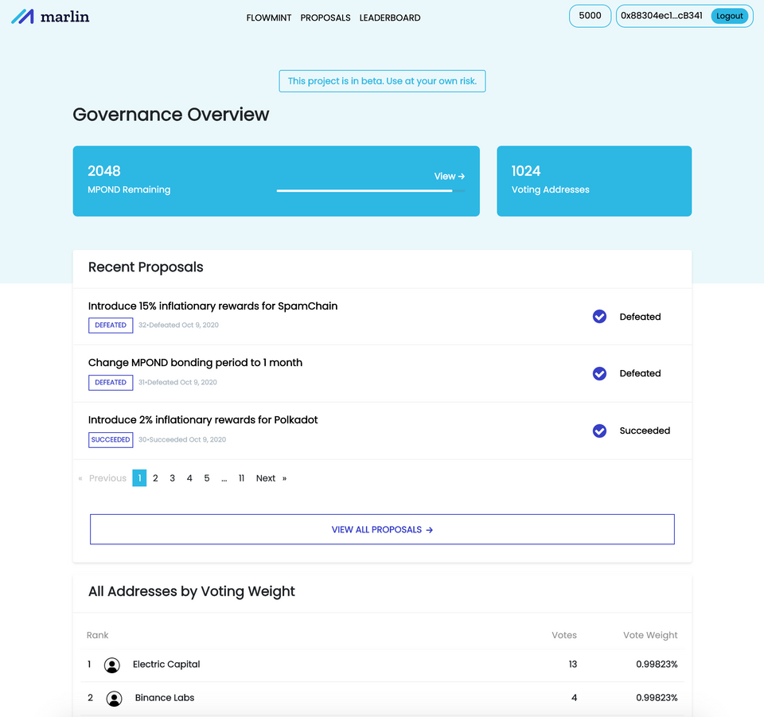Select Next in proposals pagination
The height and width of the screenshot is (717, 764).
click(x=266, y=478)
